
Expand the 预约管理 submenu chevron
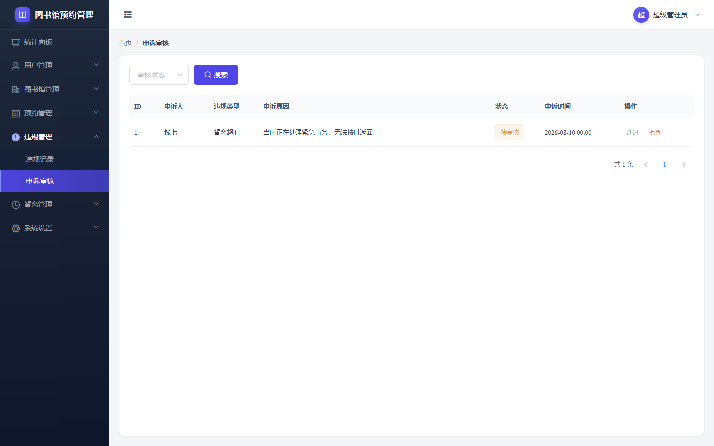[x=96, y=112]
